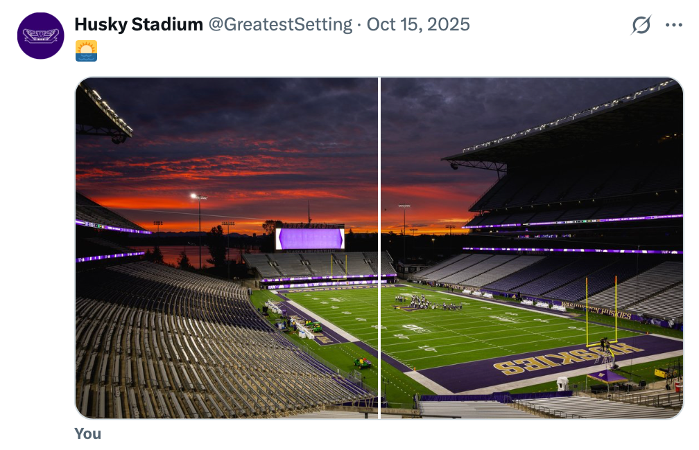699x450 pixels.
Task: Click the @GreatestSetting handle
Action: point(280,25)
